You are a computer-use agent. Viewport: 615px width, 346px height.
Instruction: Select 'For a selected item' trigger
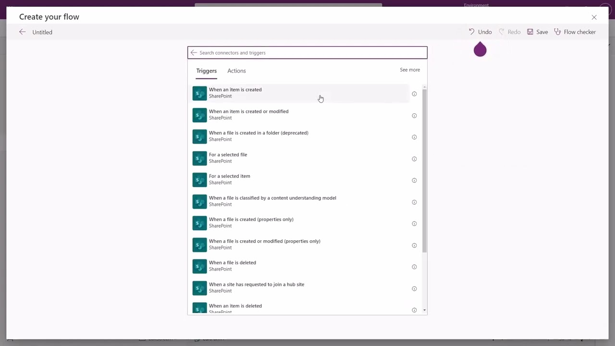click(x=300, y=180)
